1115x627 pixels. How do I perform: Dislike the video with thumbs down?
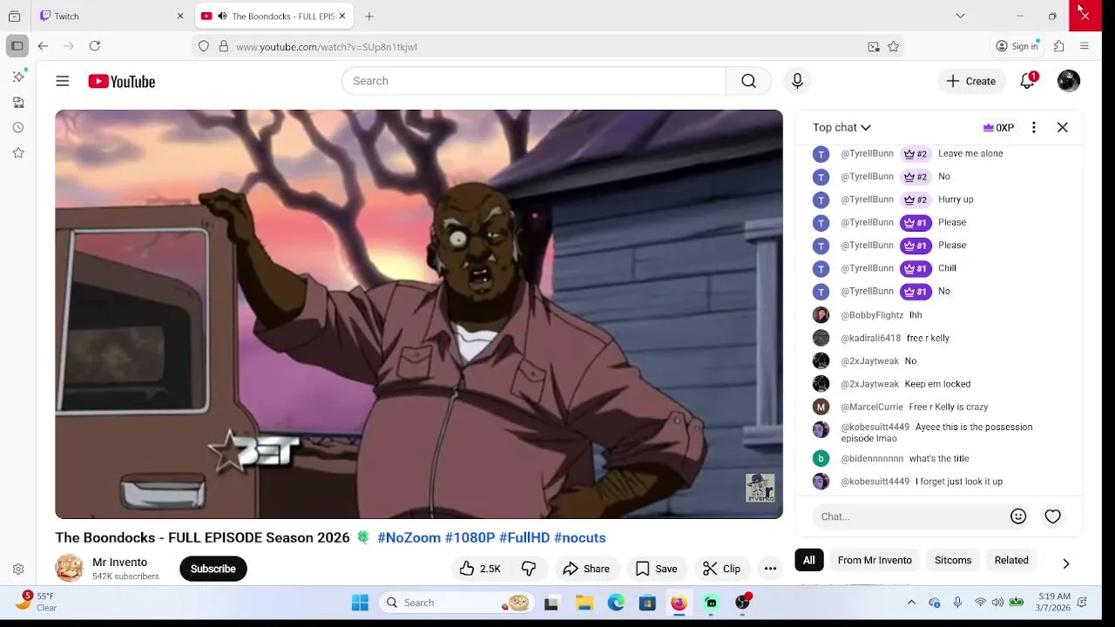[x=529, y=569]
